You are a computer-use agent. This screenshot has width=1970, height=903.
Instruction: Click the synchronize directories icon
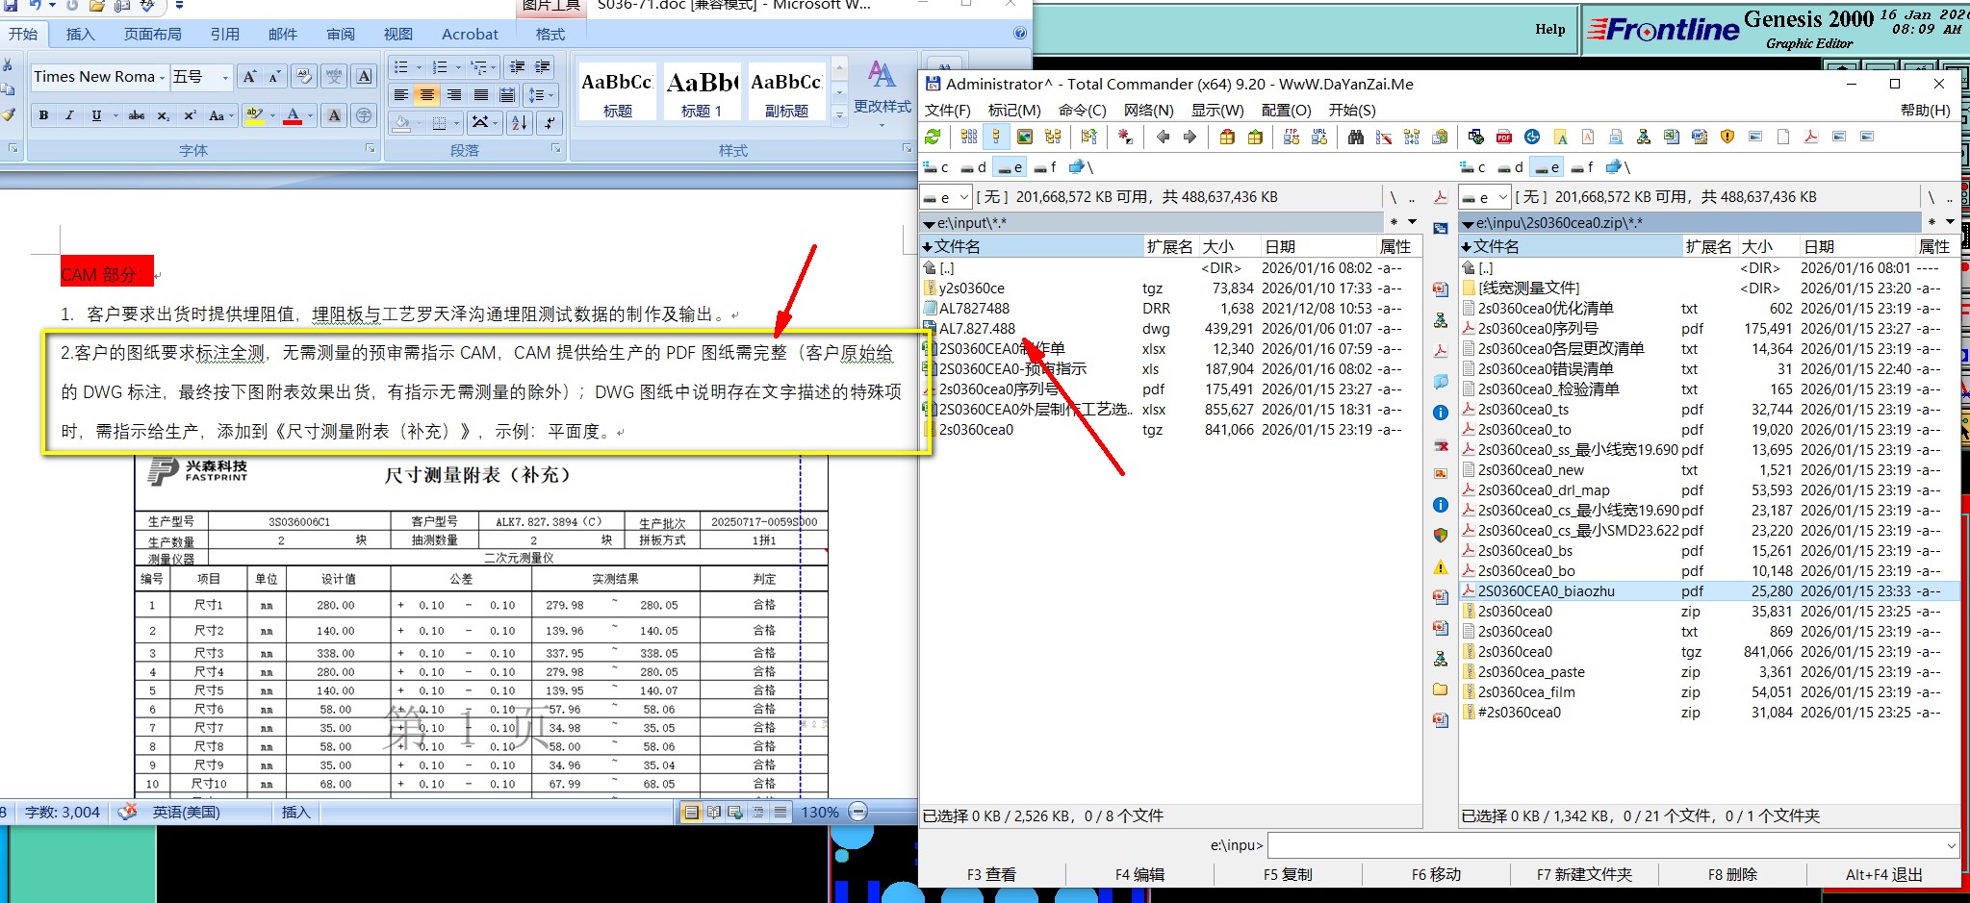click(x=1412, y=137)
